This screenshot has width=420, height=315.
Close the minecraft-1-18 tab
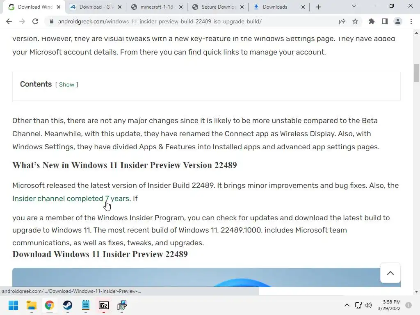181,7
